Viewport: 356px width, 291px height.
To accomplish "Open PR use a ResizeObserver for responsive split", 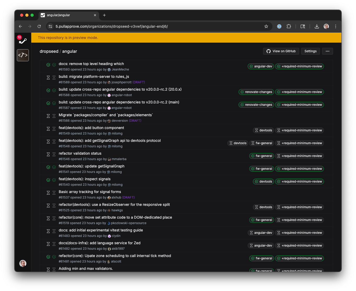I will (x=114, y=205).
